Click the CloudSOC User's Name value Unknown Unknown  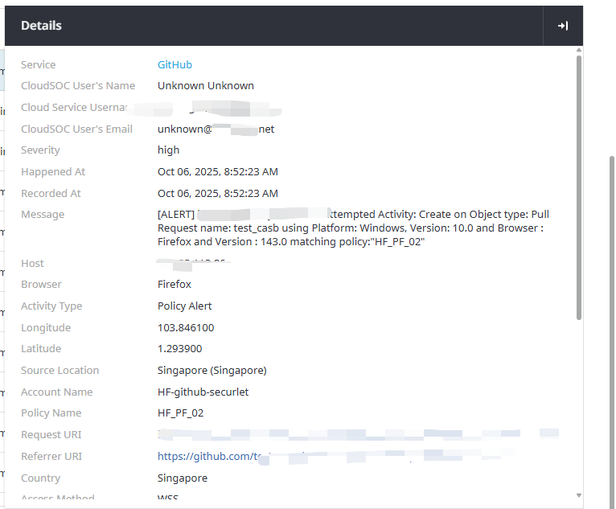(x=205, y=86)
